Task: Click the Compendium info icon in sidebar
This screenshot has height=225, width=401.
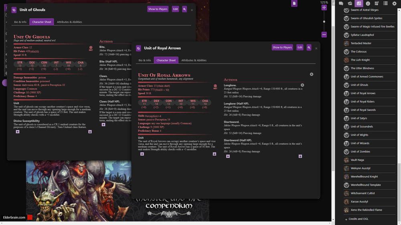Action: (x=368, y=3)
